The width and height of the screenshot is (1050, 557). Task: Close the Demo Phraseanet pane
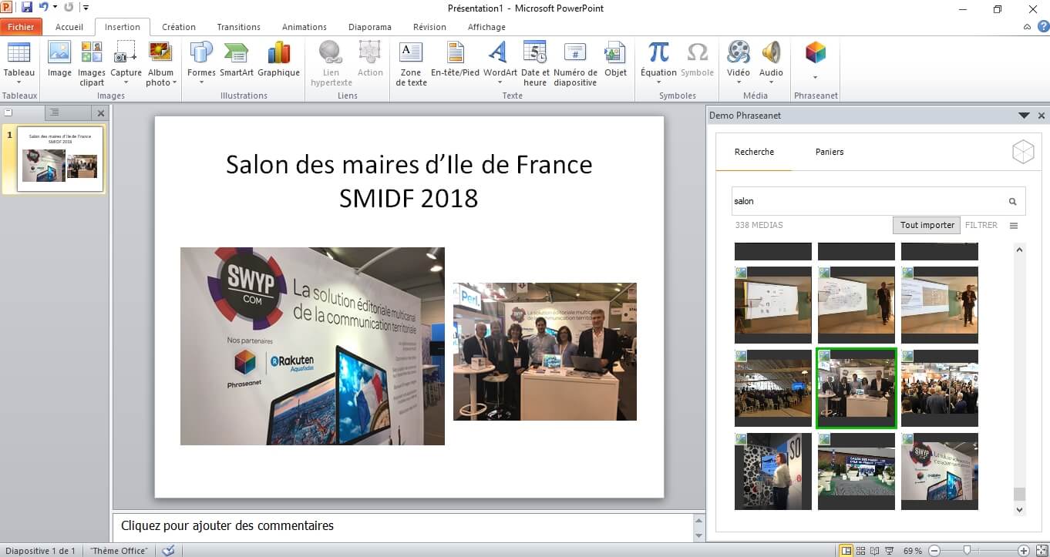tap(1042, 116)
